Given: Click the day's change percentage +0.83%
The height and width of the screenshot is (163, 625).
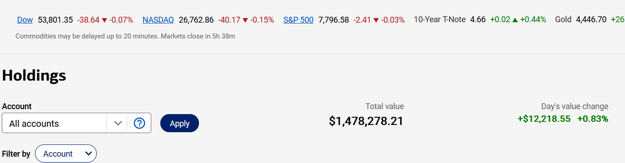Looking at the screenshot, I should 593,119.
